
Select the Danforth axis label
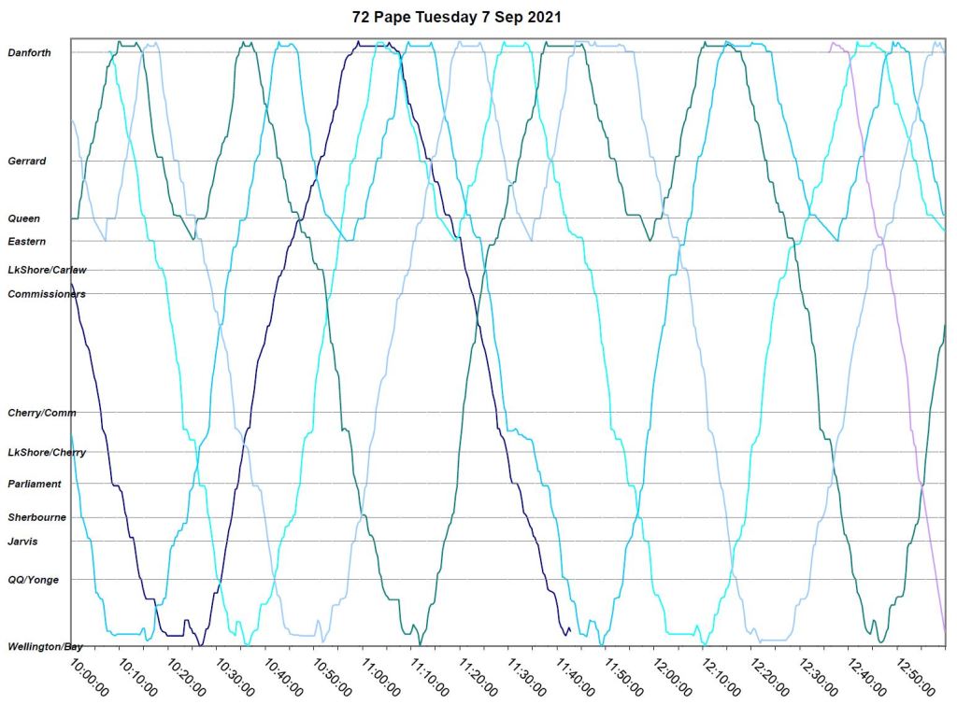click(29, 53)
